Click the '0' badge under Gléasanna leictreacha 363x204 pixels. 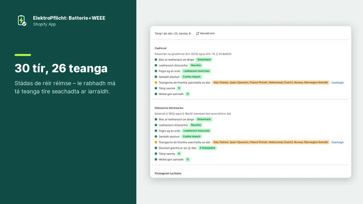pos(188,160)
